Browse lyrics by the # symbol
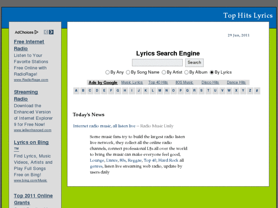The width and height of the screenshot is (278, 208). [x=257, y=91]
